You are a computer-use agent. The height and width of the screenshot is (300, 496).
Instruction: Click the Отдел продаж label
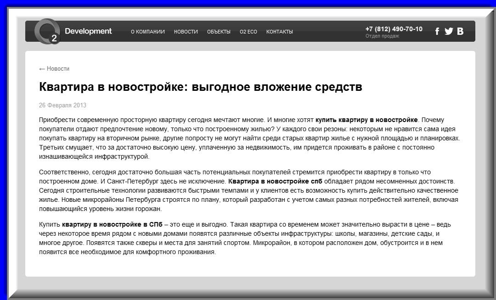pos(382,36)
